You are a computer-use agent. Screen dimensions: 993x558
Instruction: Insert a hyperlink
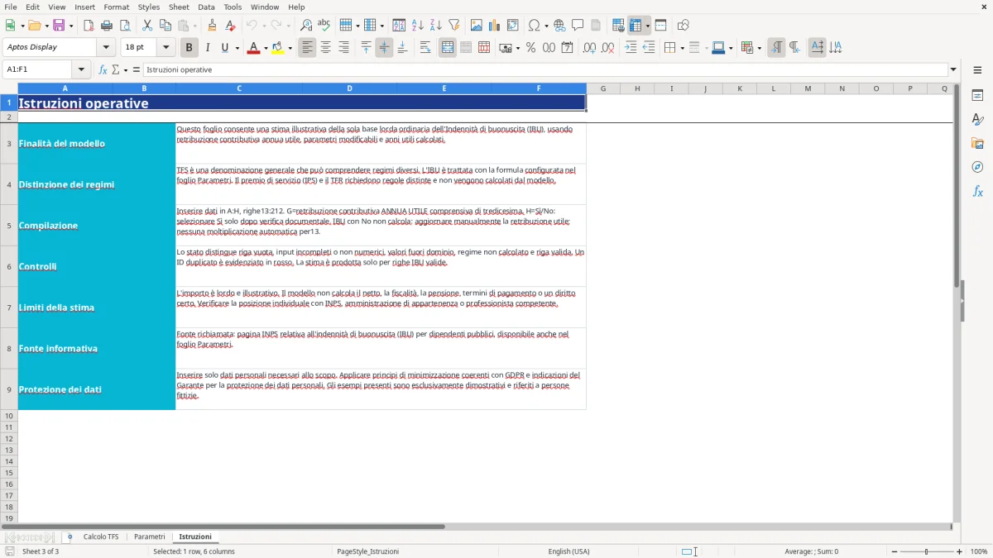[x=559, y=26]
